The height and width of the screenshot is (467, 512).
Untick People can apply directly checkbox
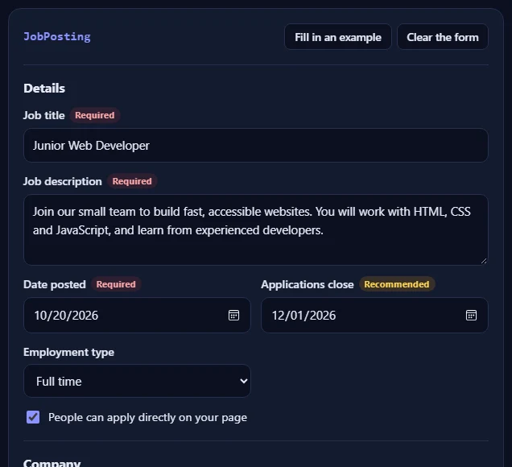pos(33,417)
